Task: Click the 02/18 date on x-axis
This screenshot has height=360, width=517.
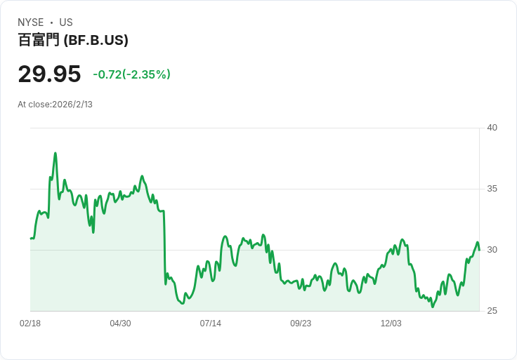Action: coord(30,324)
